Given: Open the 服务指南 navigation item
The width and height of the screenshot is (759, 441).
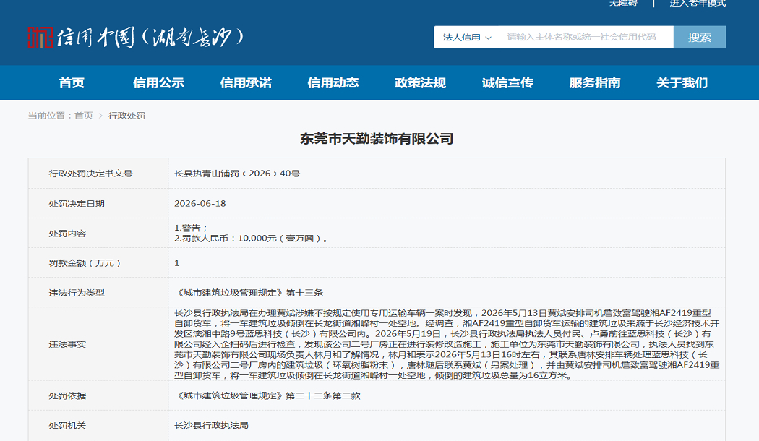Looking at the screenshot, I should 595,83.
